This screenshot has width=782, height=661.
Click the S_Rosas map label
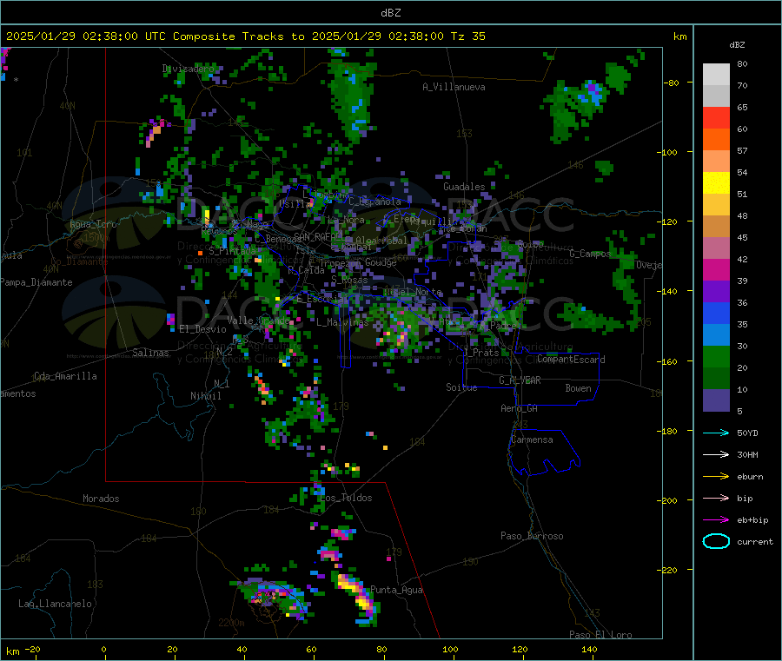click(349, 281)
